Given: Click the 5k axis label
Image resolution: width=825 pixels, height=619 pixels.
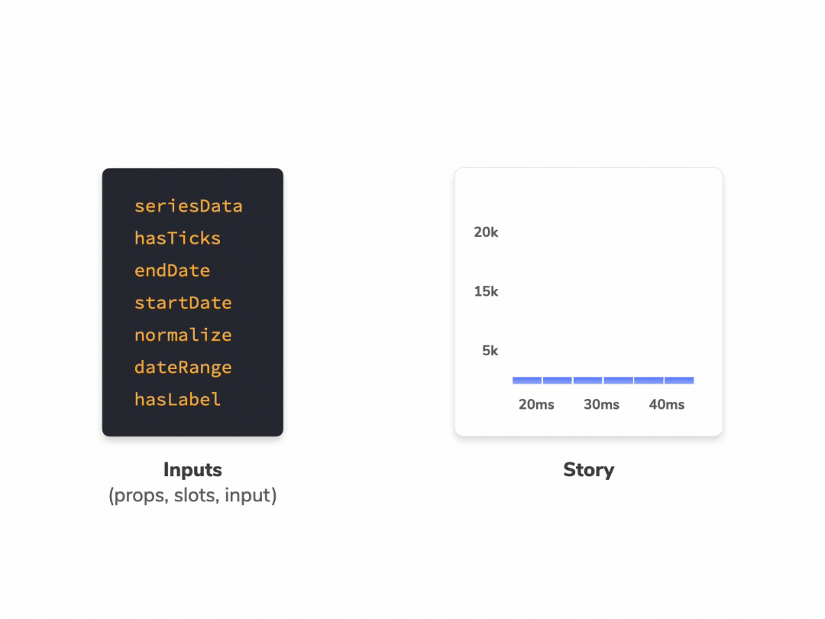Looking at the screenshot, I should click(x=490, y=351).
